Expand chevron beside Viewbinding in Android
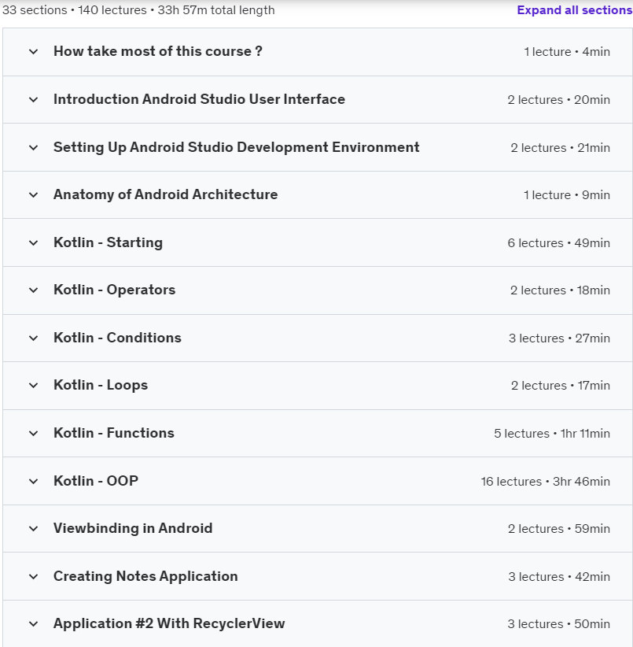This screenshot has height=647, width=633. tap(33, 529)
